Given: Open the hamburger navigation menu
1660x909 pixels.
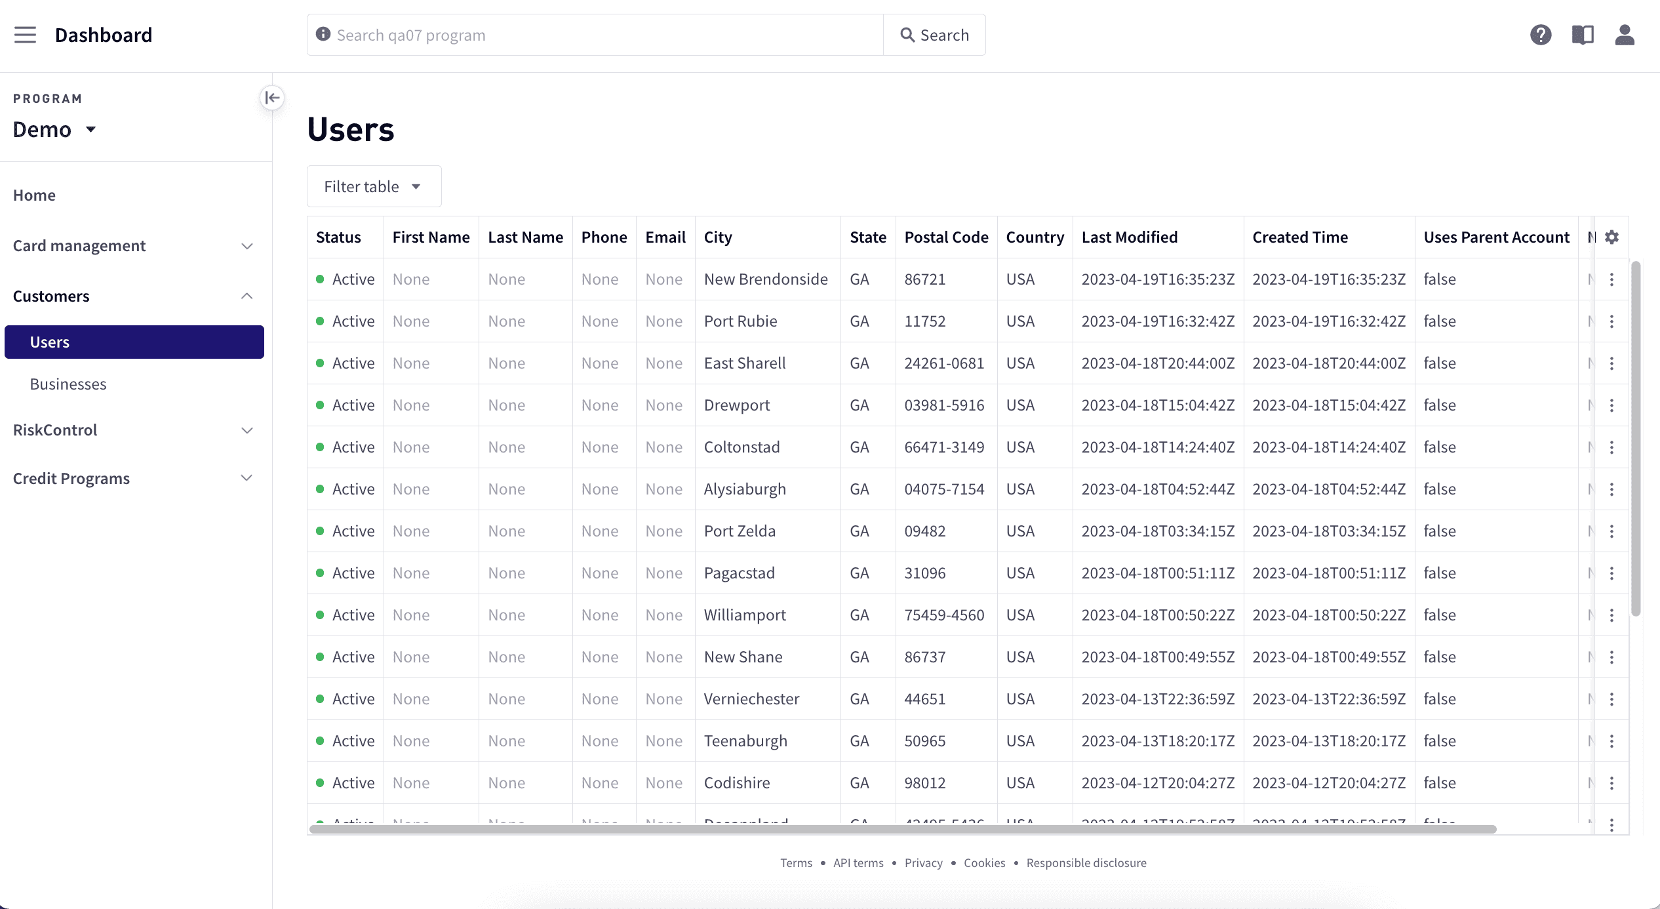Looking at the screenshot, I should pos(25,35).
